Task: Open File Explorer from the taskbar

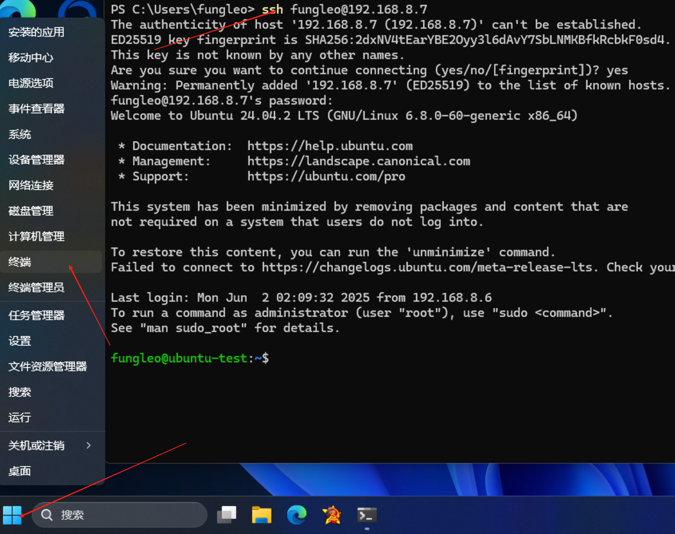Action: click(261, 515)
